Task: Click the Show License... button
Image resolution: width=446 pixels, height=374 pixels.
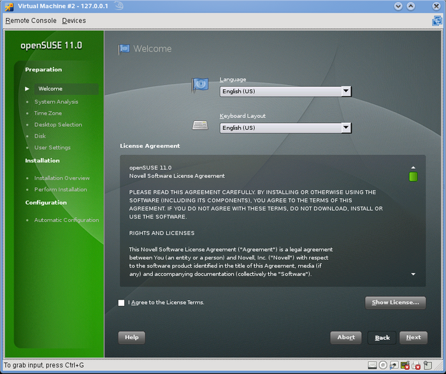Action: pos(396,303)
